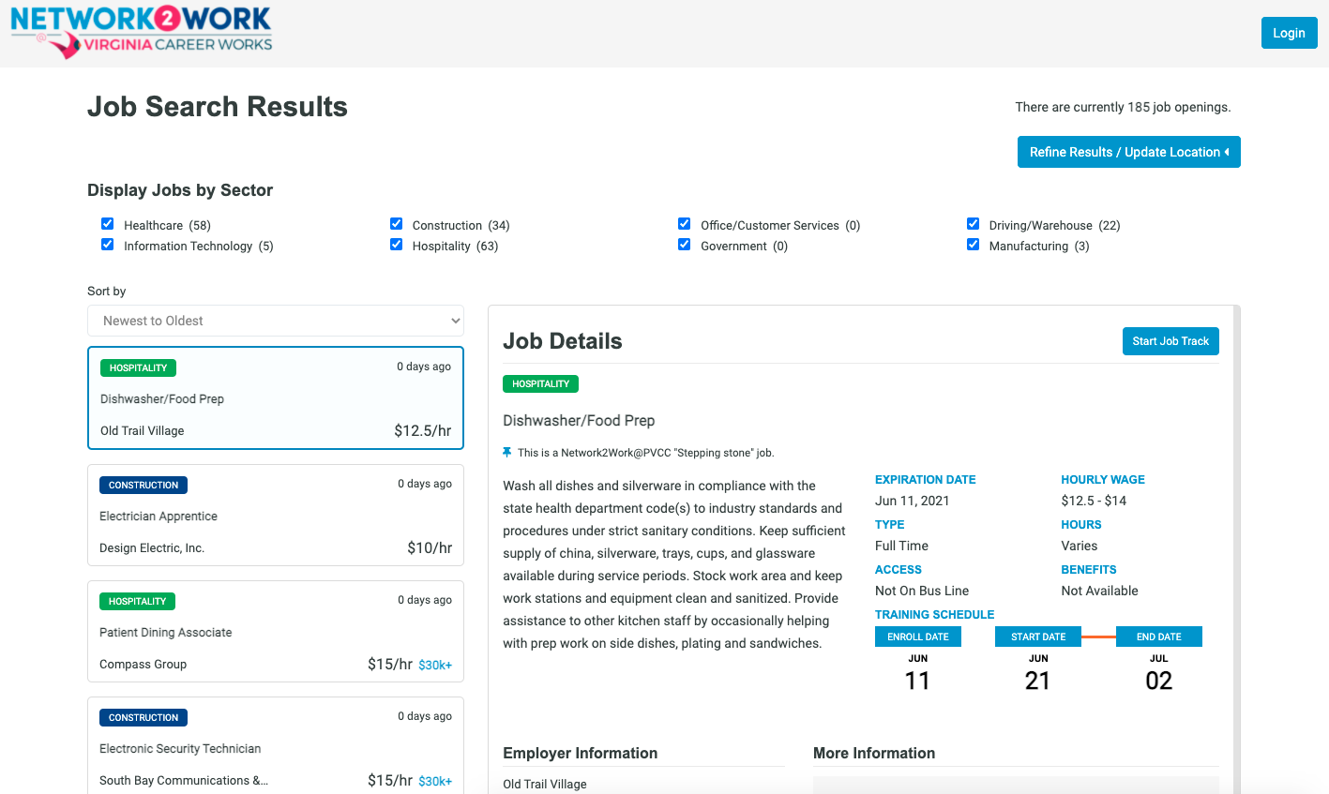Click the Job Details panel scrollbar
This screenshot has width=1329, height=794.
(x=1236, y=544)
